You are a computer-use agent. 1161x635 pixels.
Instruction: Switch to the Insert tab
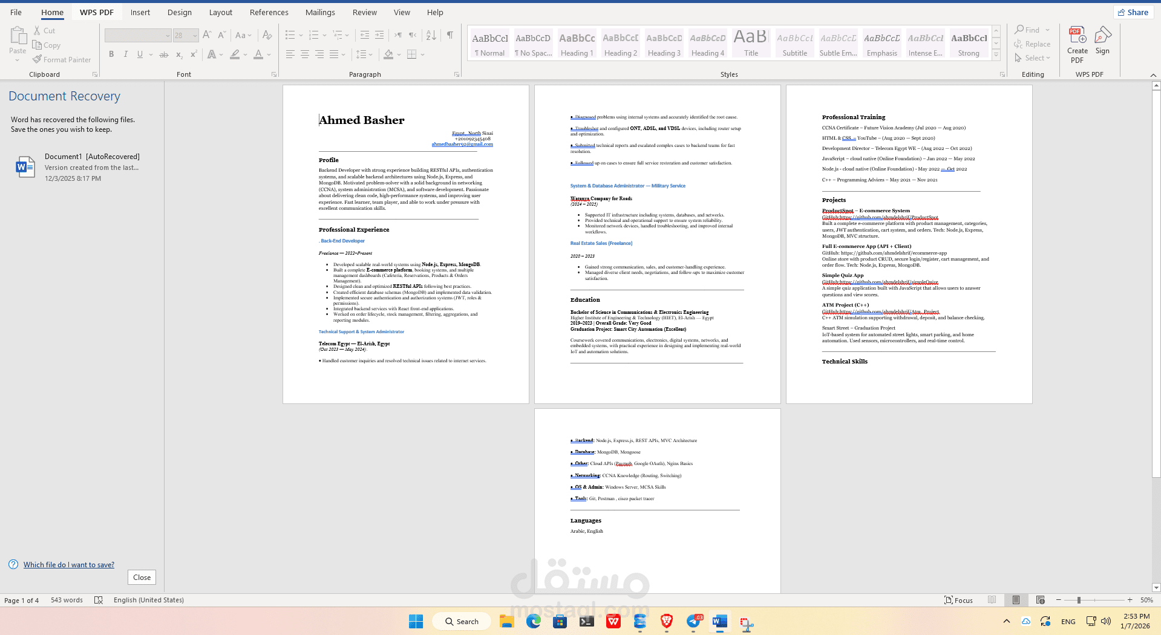(140, 12)
